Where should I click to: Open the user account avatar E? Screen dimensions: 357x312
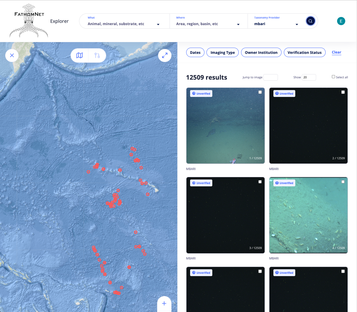[341, 21]
